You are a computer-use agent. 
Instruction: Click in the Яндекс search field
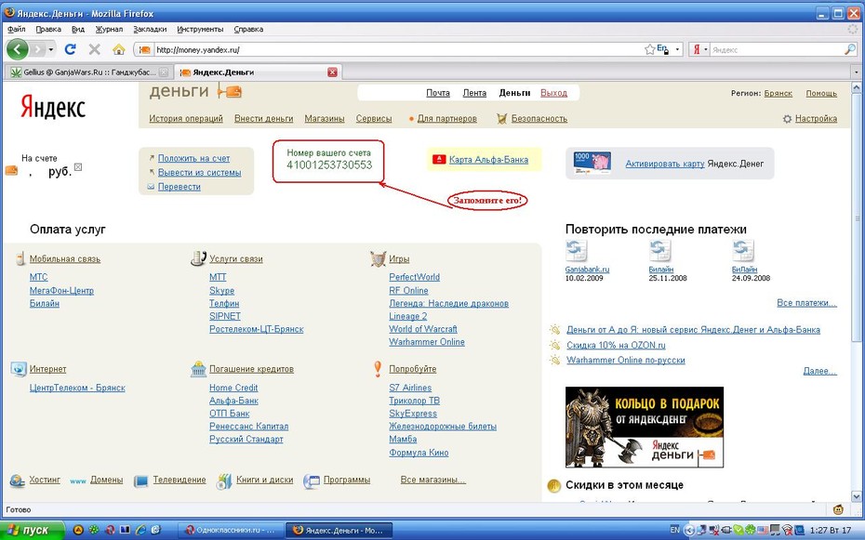[776, 49]
